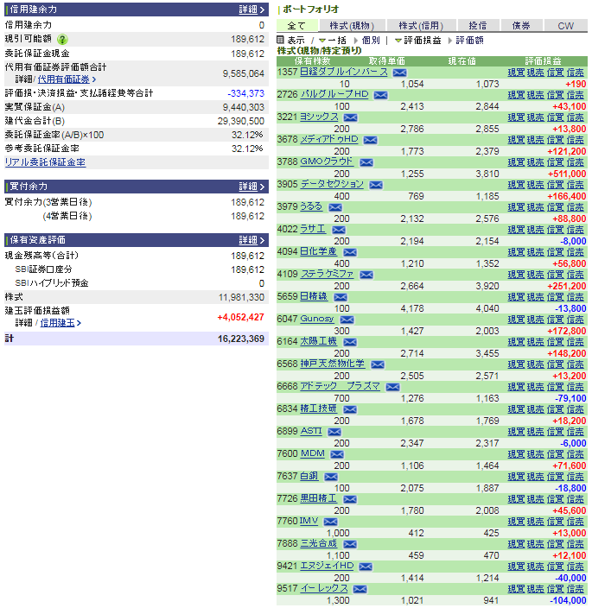Open the 投信 tab
The image size is (592, 608).
click(478, 26)
